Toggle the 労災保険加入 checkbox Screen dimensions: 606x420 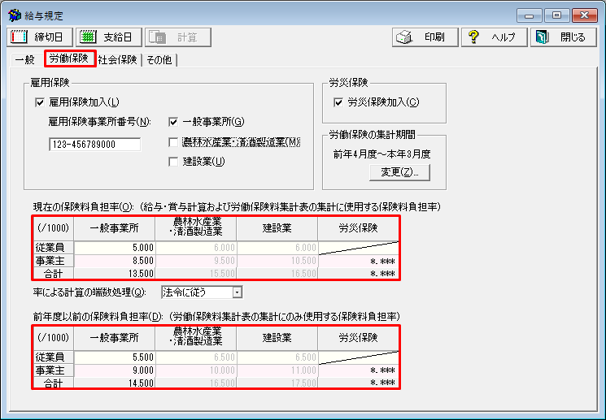click(x=339, y=102)
